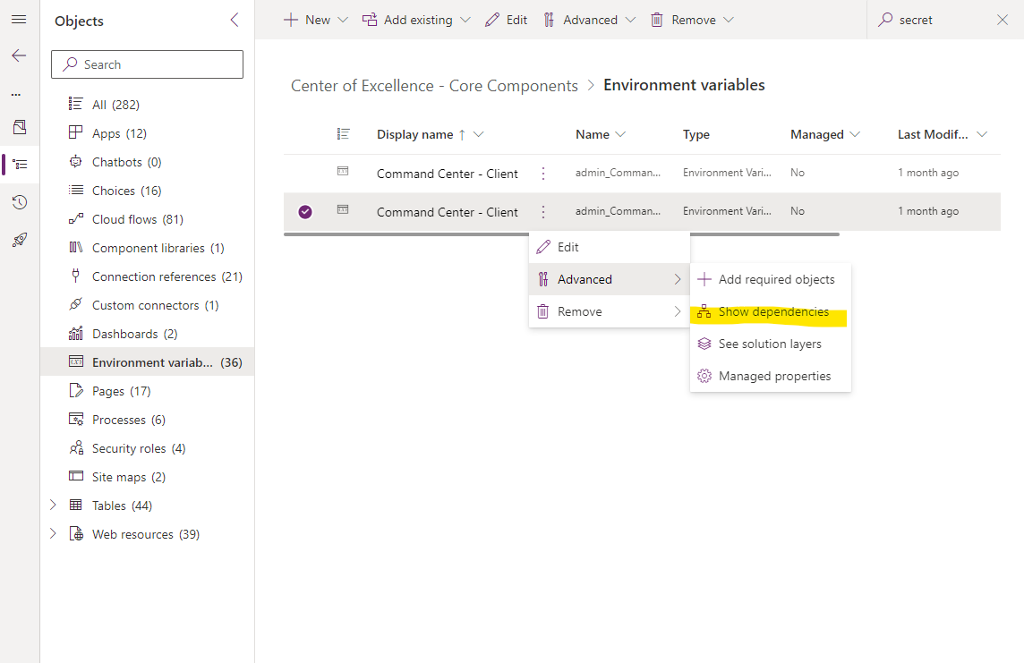Expand the Tables tree item
This screenshot has width=1024, height=663.
[x=54, y=505]
